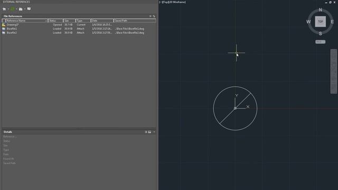Click the Details panel header

coord(79,132)
